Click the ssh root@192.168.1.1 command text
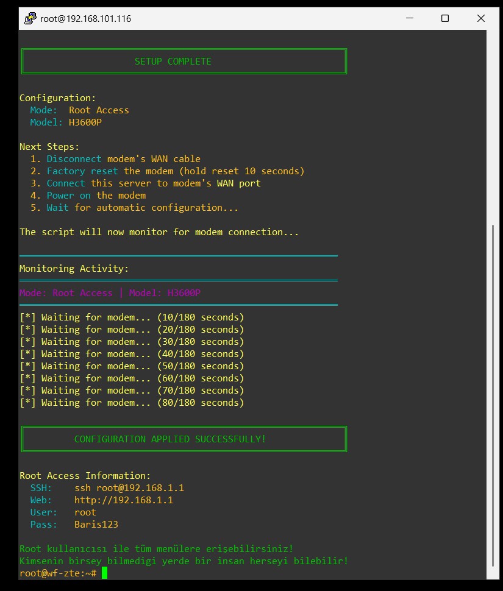Viewport: 503px width, 591px height. click(x=129, y=488)
